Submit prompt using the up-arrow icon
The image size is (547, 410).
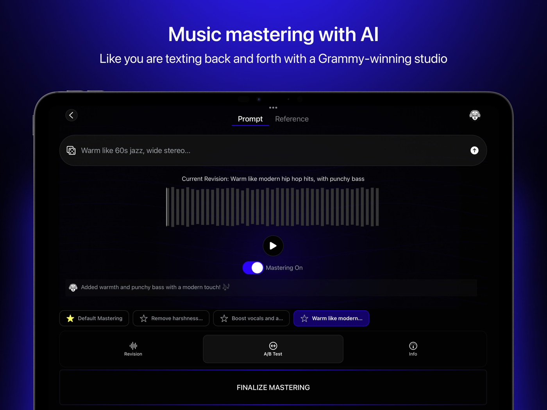(474, 150)
